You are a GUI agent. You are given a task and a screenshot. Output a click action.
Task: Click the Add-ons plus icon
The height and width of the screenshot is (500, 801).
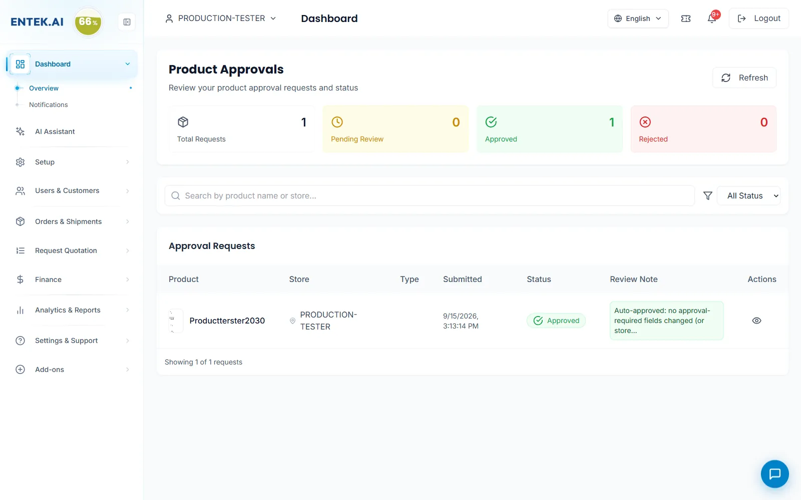pos(20,369)
